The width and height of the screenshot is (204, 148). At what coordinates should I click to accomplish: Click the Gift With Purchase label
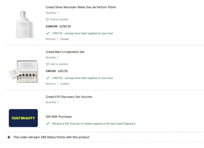pyautogui.click(x=59, y=117)
